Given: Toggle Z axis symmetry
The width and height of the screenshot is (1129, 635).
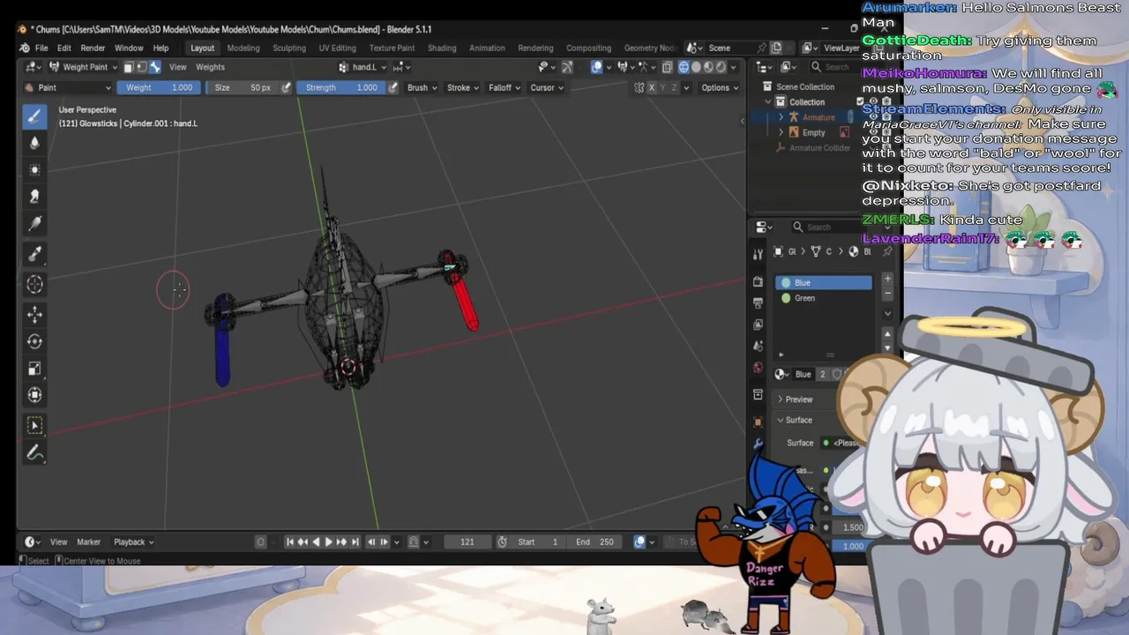Looking at the screenshot, I should 675,87.
